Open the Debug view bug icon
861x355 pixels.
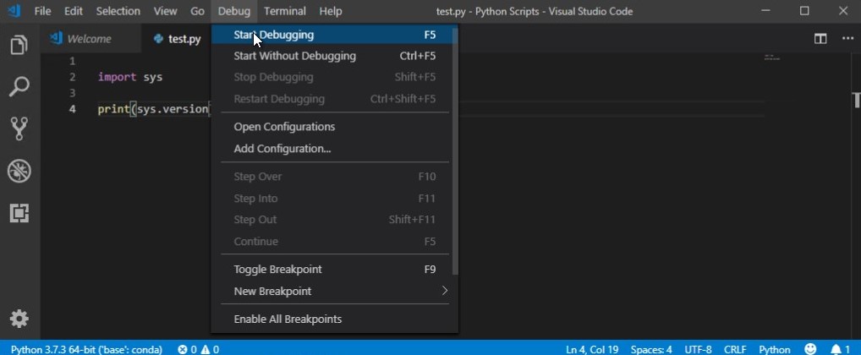[x=19, y=172]
